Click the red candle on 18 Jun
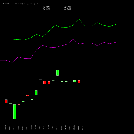 (x=49, y=83)
